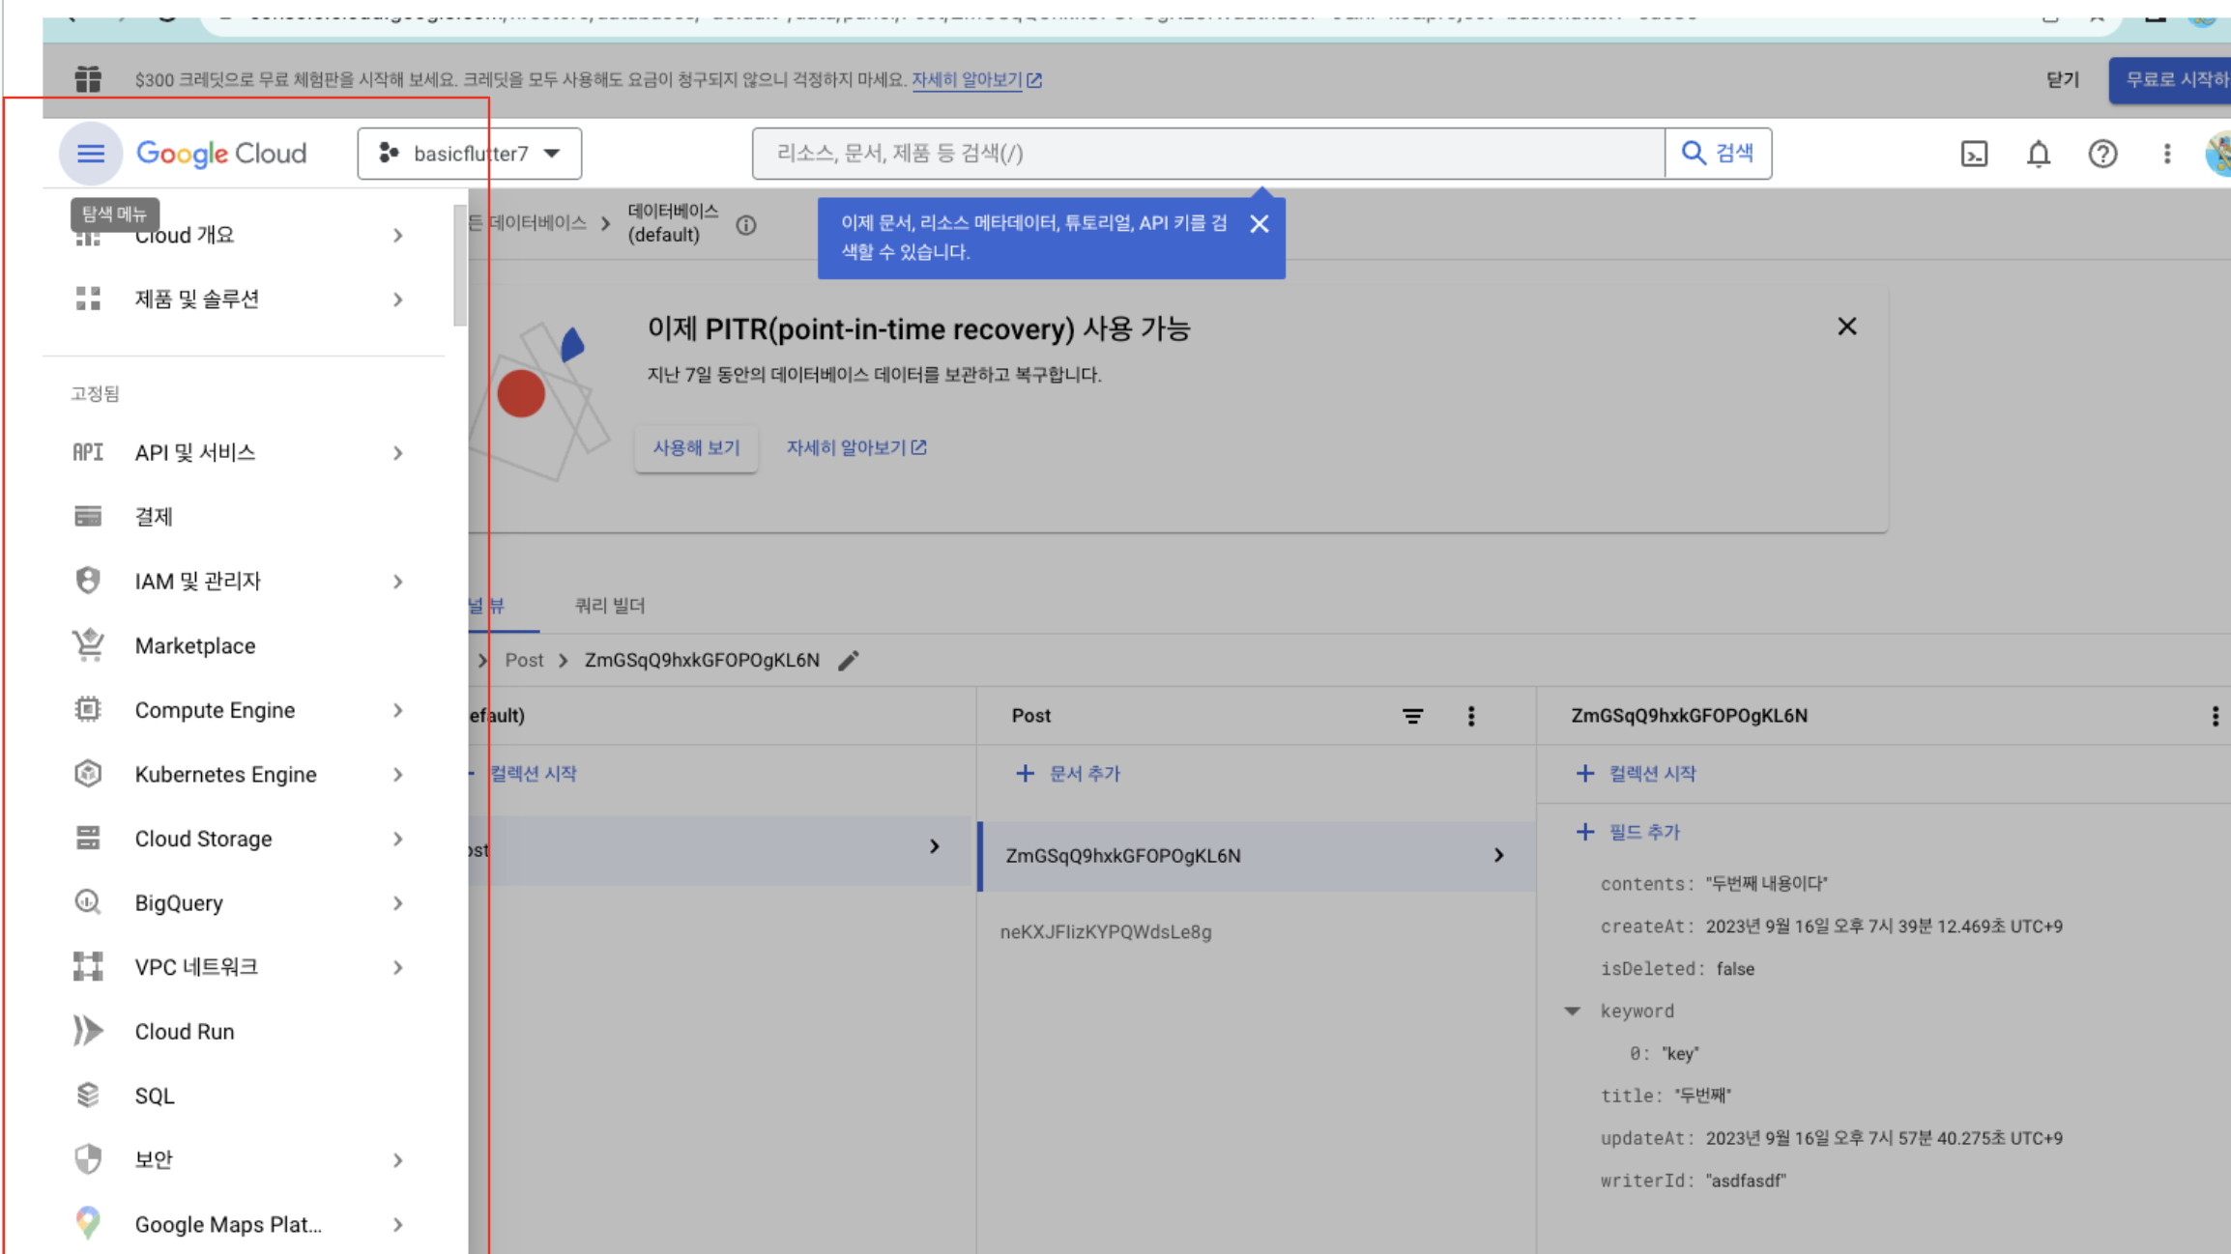The height and width of the screenshot is (1254, 2231).
Task: Click the hamburger navigation menu icon
Action: (90, 154)
